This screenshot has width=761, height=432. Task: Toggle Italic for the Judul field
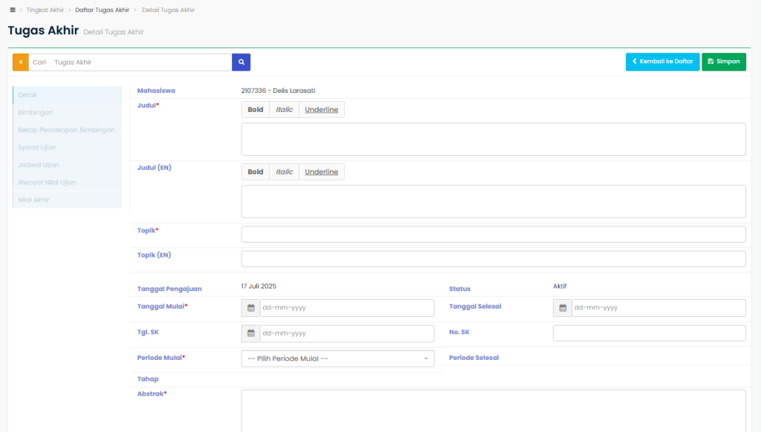pyautogui.click(x=284, y=110)
